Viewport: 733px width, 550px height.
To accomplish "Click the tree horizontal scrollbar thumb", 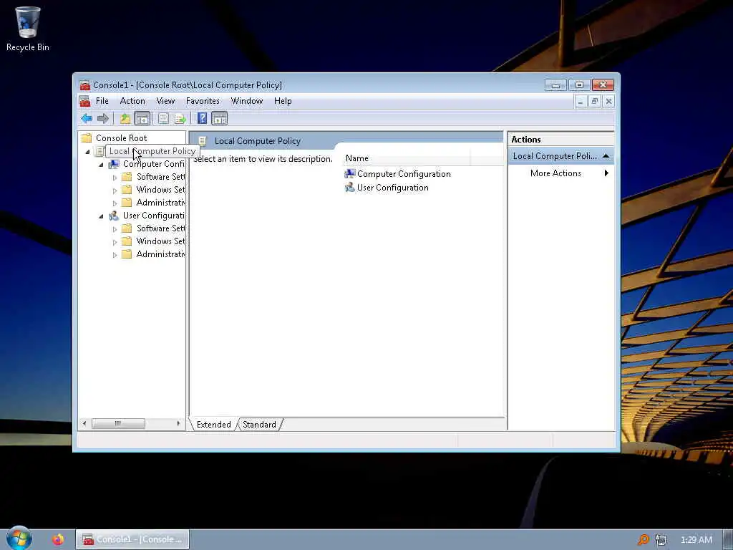I will pyautogui.click(x=118, y=424).
